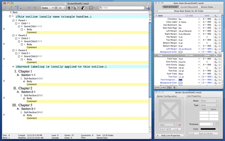Switch to the Current Document tab
This screenshot has width=225, height=141.
(x=189, y=7)
